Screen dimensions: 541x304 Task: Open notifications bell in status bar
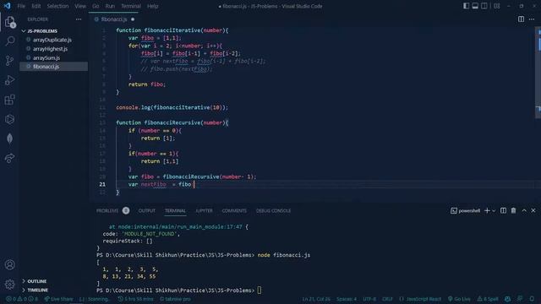pyautogui.click(x=532, y=299)
